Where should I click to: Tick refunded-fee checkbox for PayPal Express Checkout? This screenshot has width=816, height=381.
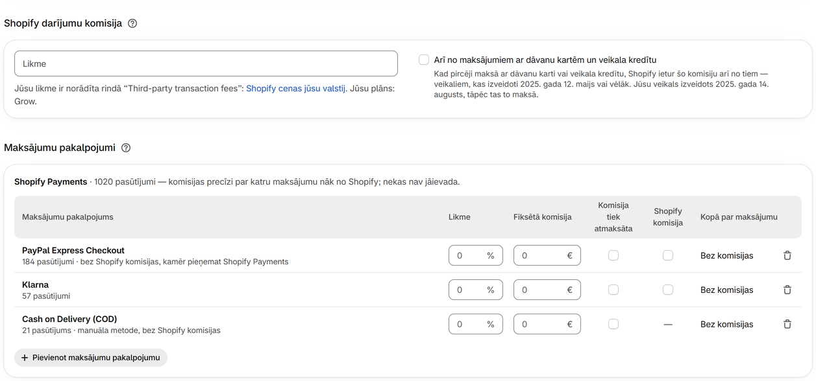613,256
